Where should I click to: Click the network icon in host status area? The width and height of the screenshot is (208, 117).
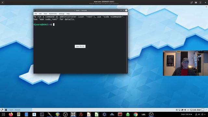[x=196, y=114]
